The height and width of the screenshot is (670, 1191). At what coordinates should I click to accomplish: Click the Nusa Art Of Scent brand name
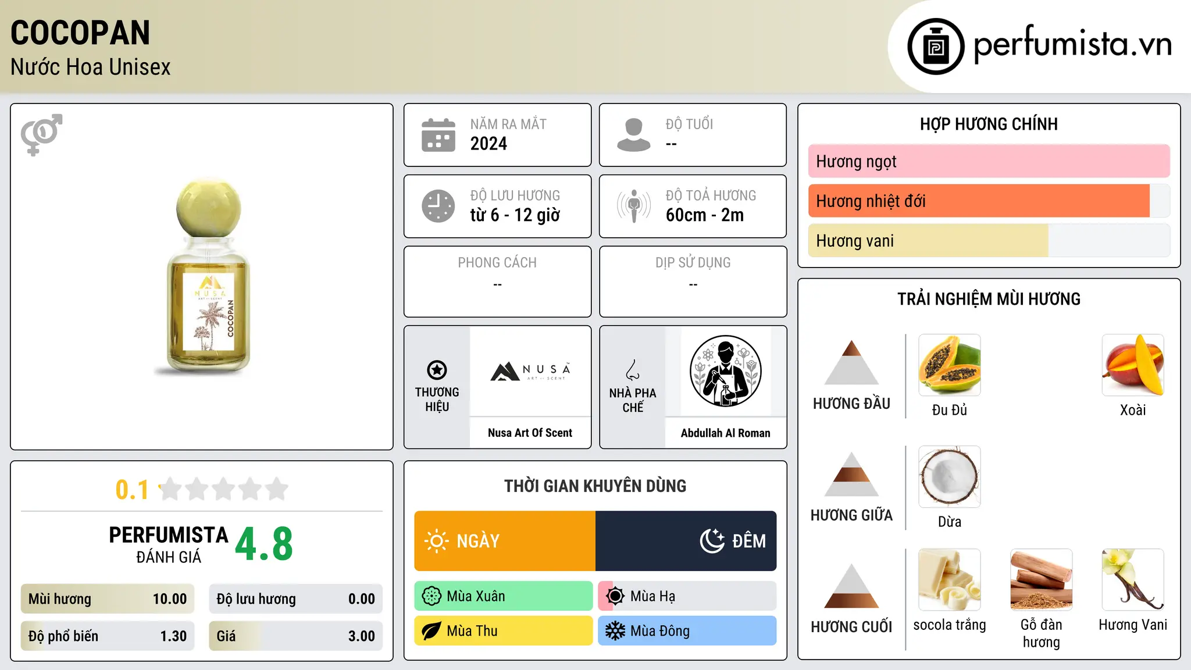(530, 433)
